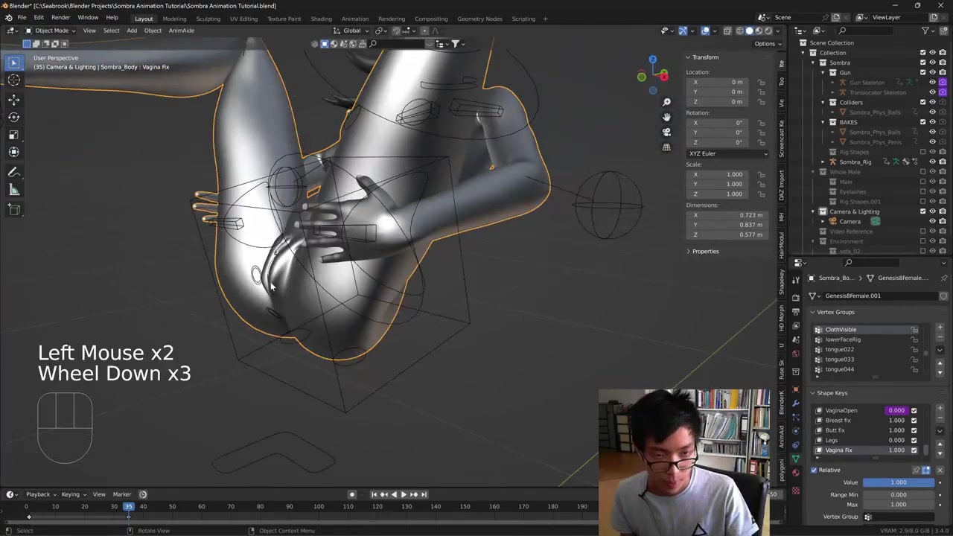This screenshot has height=536, width=953.
Task: Expand the Properties section in sidebar
Action: (x=704, y=252)
